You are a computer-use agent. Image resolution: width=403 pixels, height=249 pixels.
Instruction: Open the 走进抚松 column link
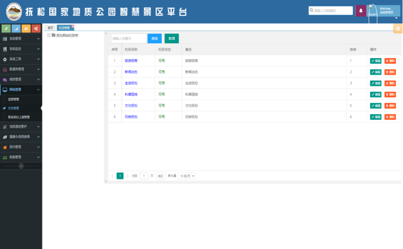(x=131, y=83)
